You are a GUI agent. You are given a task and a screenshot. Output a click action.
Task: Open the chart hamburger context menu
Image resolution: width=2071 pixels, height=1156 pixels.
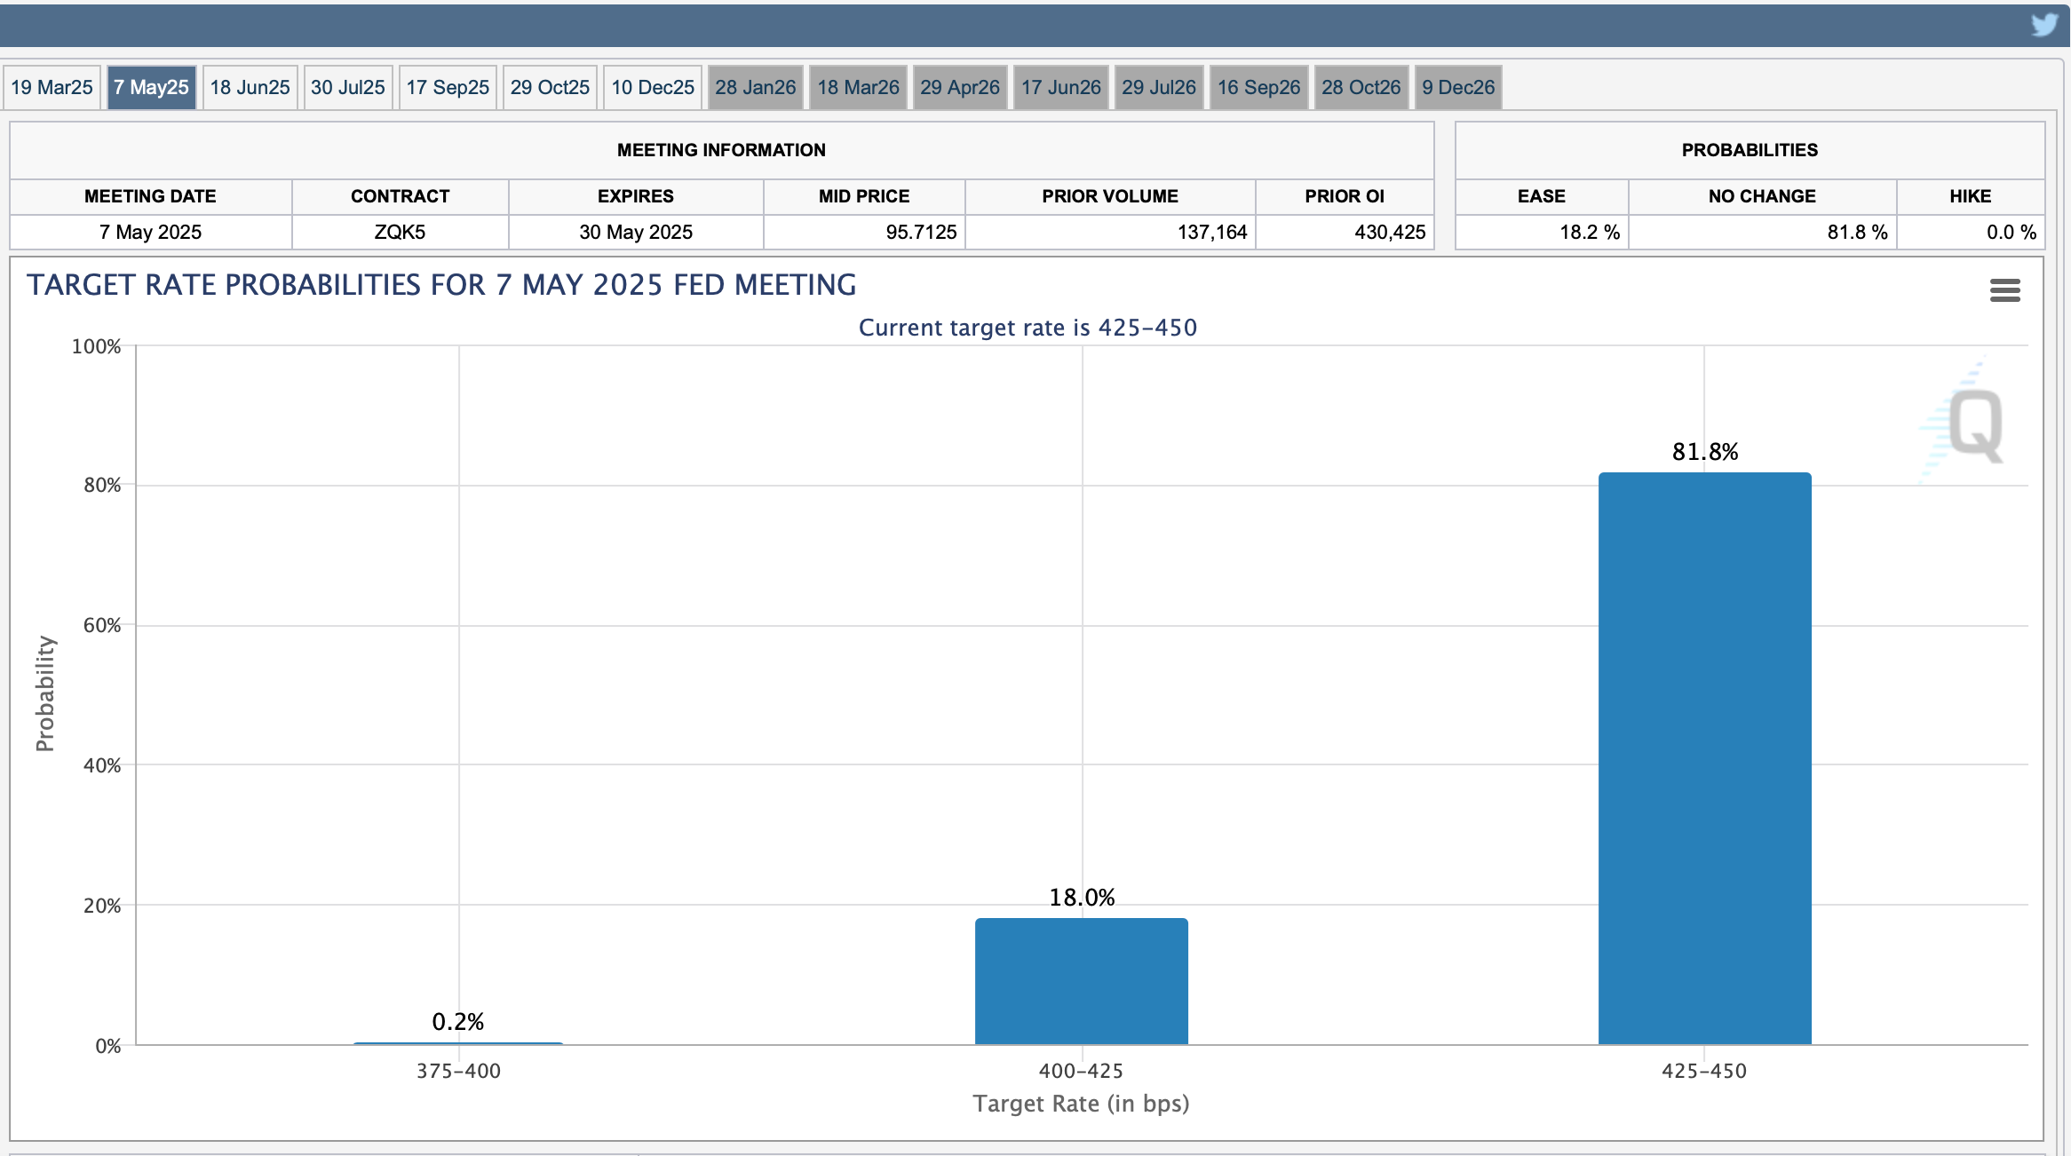(x=2004, y=290)
